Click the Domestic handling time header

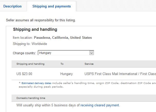tap(31, 98)
